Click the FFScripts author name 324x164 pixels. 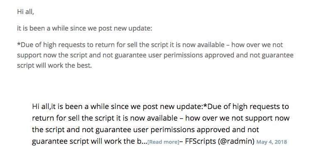[200, 141]
